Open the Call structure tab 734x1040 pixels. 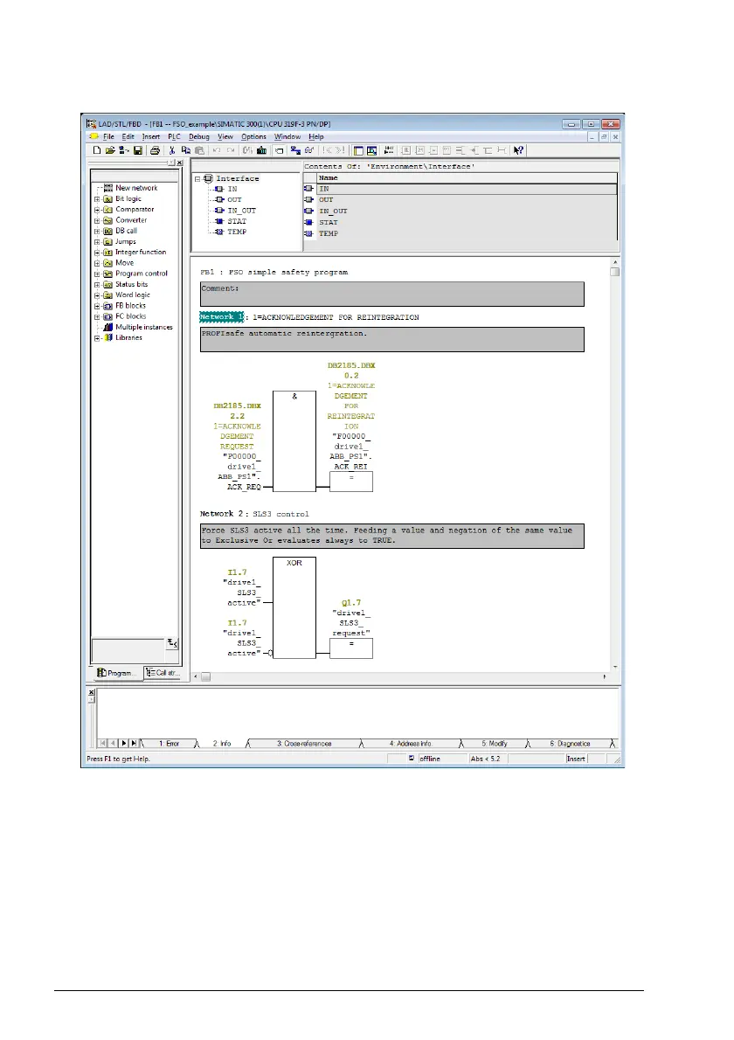click(x=160, y=673)
